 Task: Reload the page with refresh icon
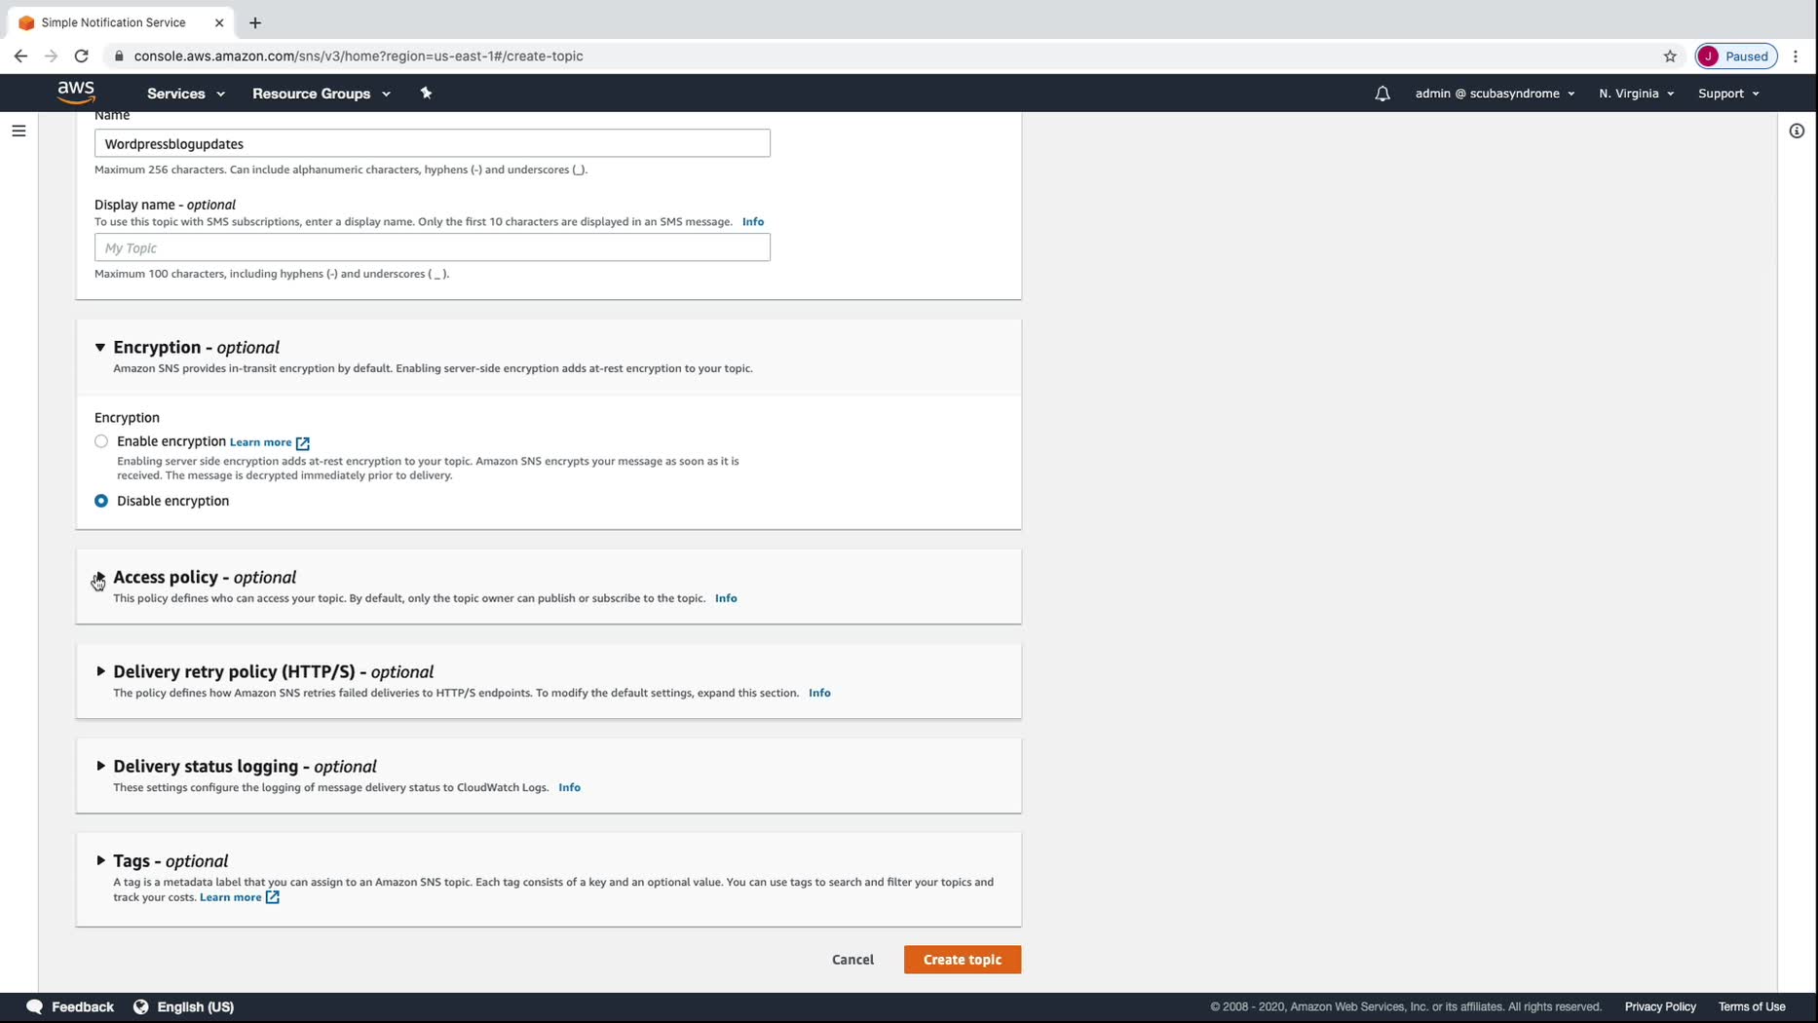[82, 56]
